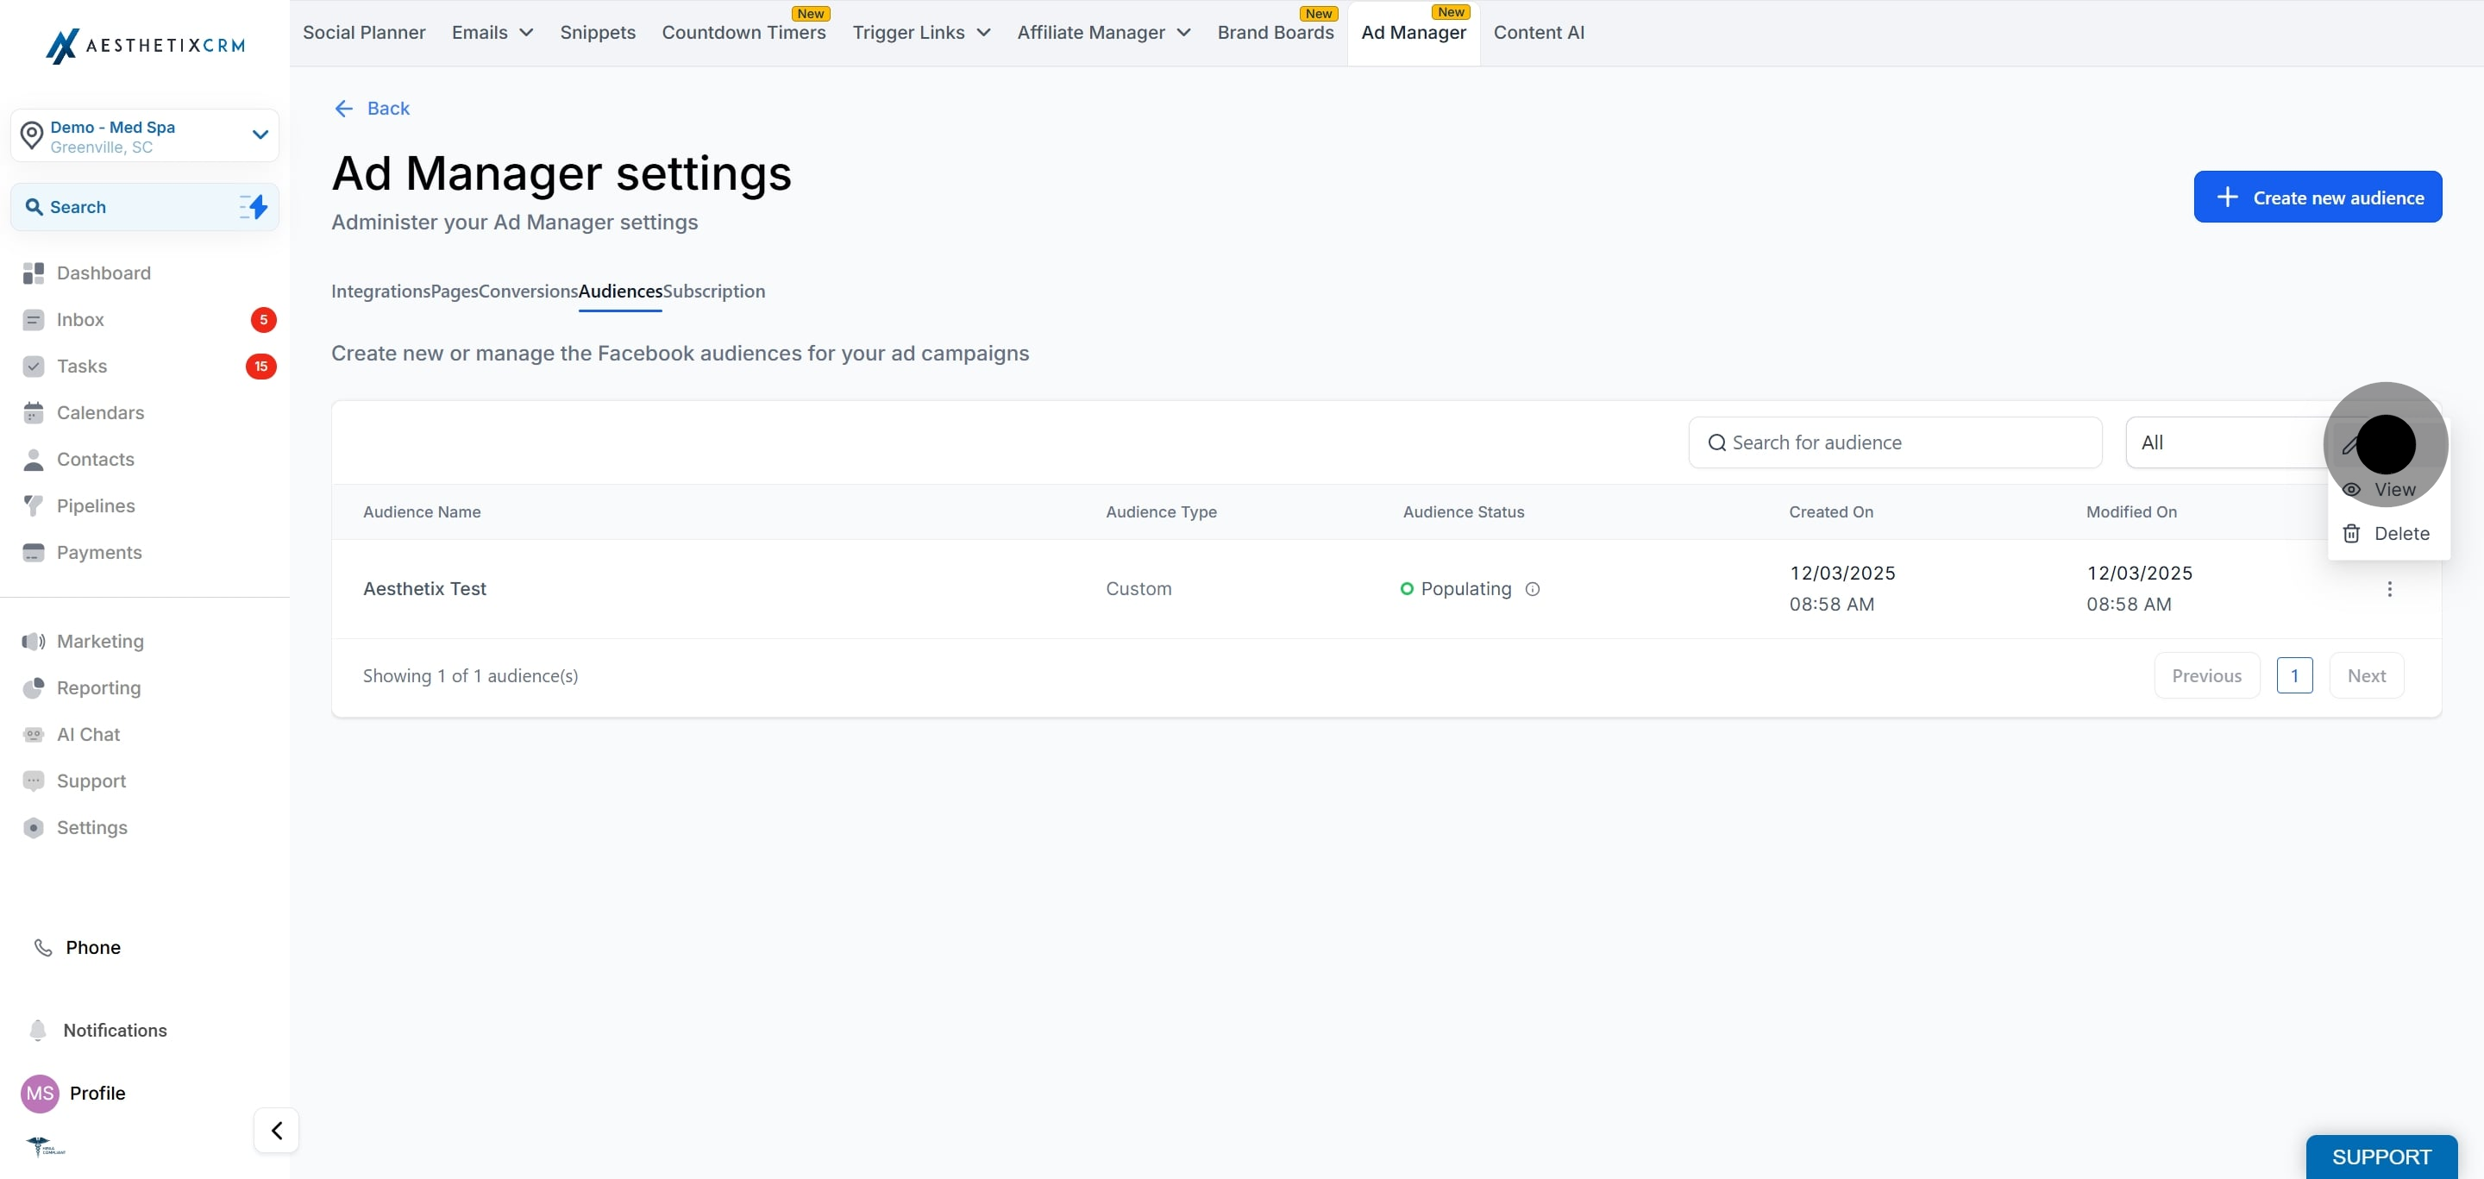Expand the Emails dropdown menu

(492, 33)
